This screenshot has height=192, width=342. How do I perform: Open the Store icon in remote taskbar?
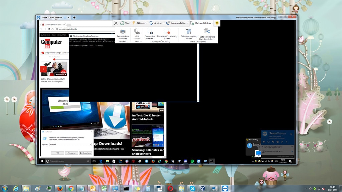pos(114,161)
